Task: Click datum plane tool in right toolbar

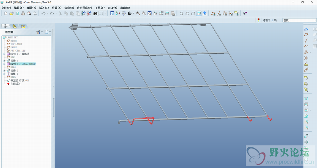Action: (x=306, y=35)
